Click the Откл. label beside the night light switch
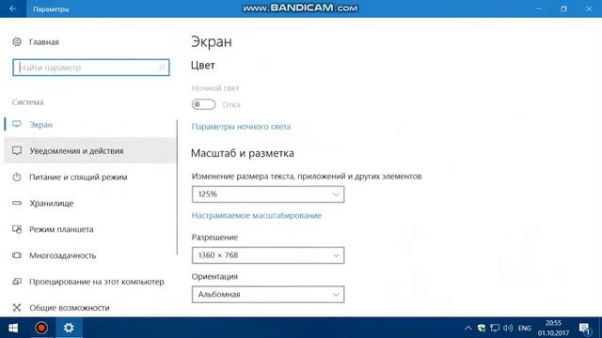The width and height of the screenshot is (602, 338). [232, 104]
